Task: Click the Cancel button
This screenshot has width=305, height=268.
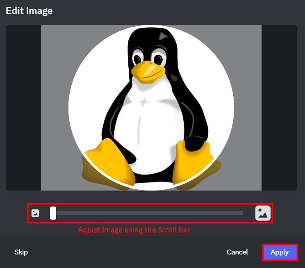Action: click(237, 252)
